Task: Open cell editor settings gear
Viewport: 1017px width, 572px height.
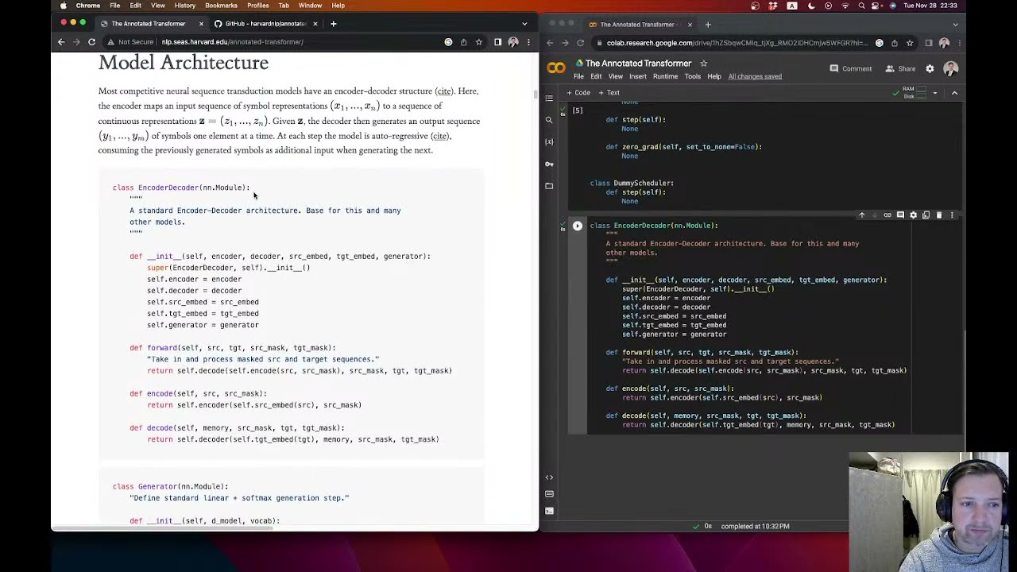Action: click(913, 215)
